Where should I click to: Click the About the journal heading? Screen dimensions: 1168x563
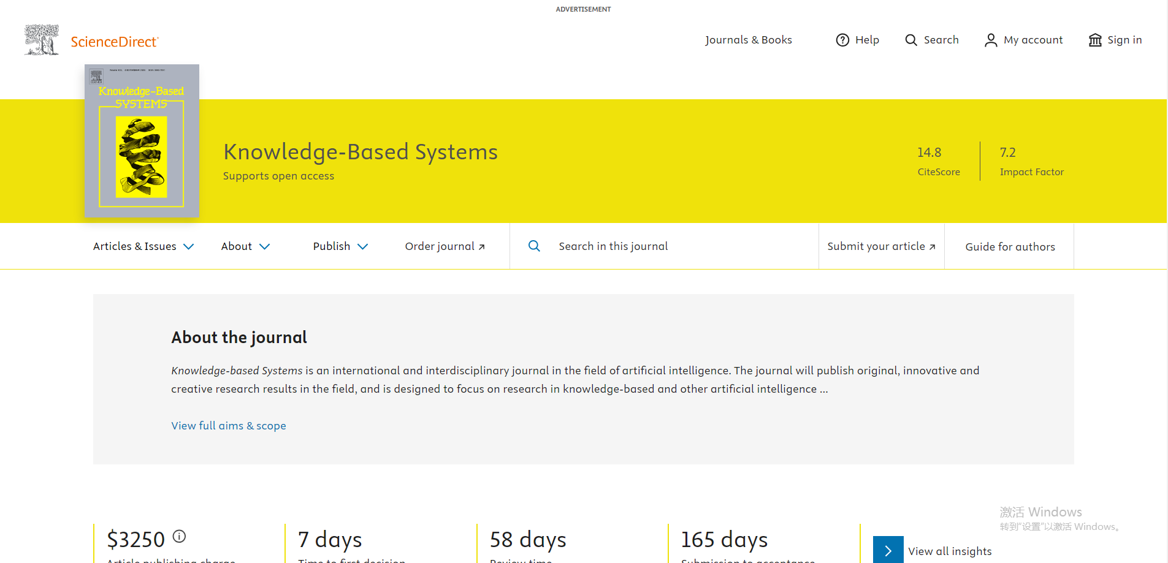[239, 338]
